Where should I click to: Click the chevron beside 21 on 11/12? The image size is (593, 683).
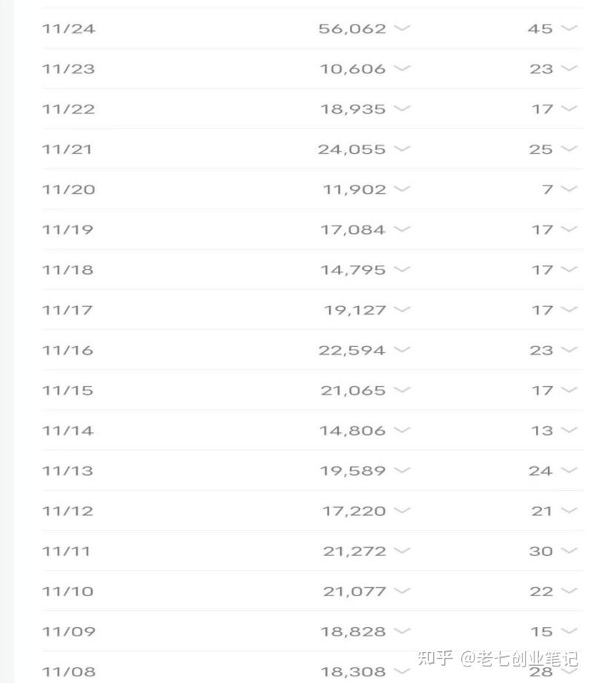tap(569, 510)
